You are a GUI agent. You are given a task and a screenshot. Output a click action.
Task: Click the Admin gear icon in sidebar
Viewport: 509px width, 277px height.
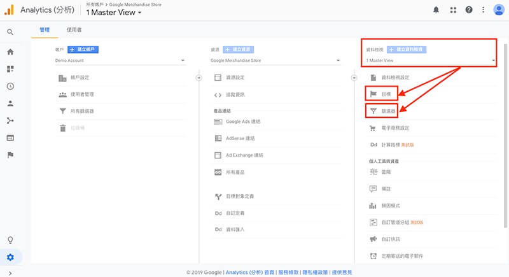pos(10,257)
